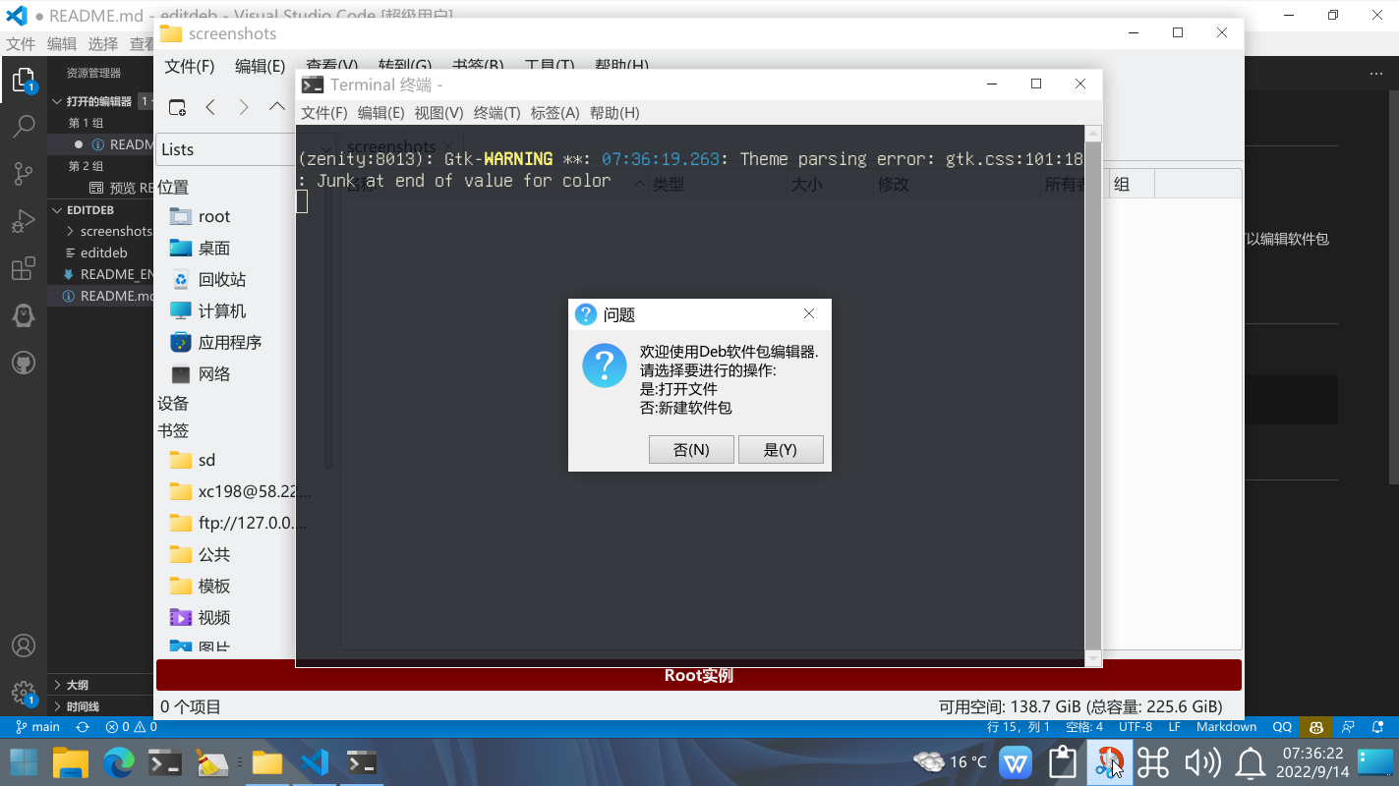
Task: Click UTF-8 encoding in status bar
Action: pyautogui.click(x=1136, y=727)
